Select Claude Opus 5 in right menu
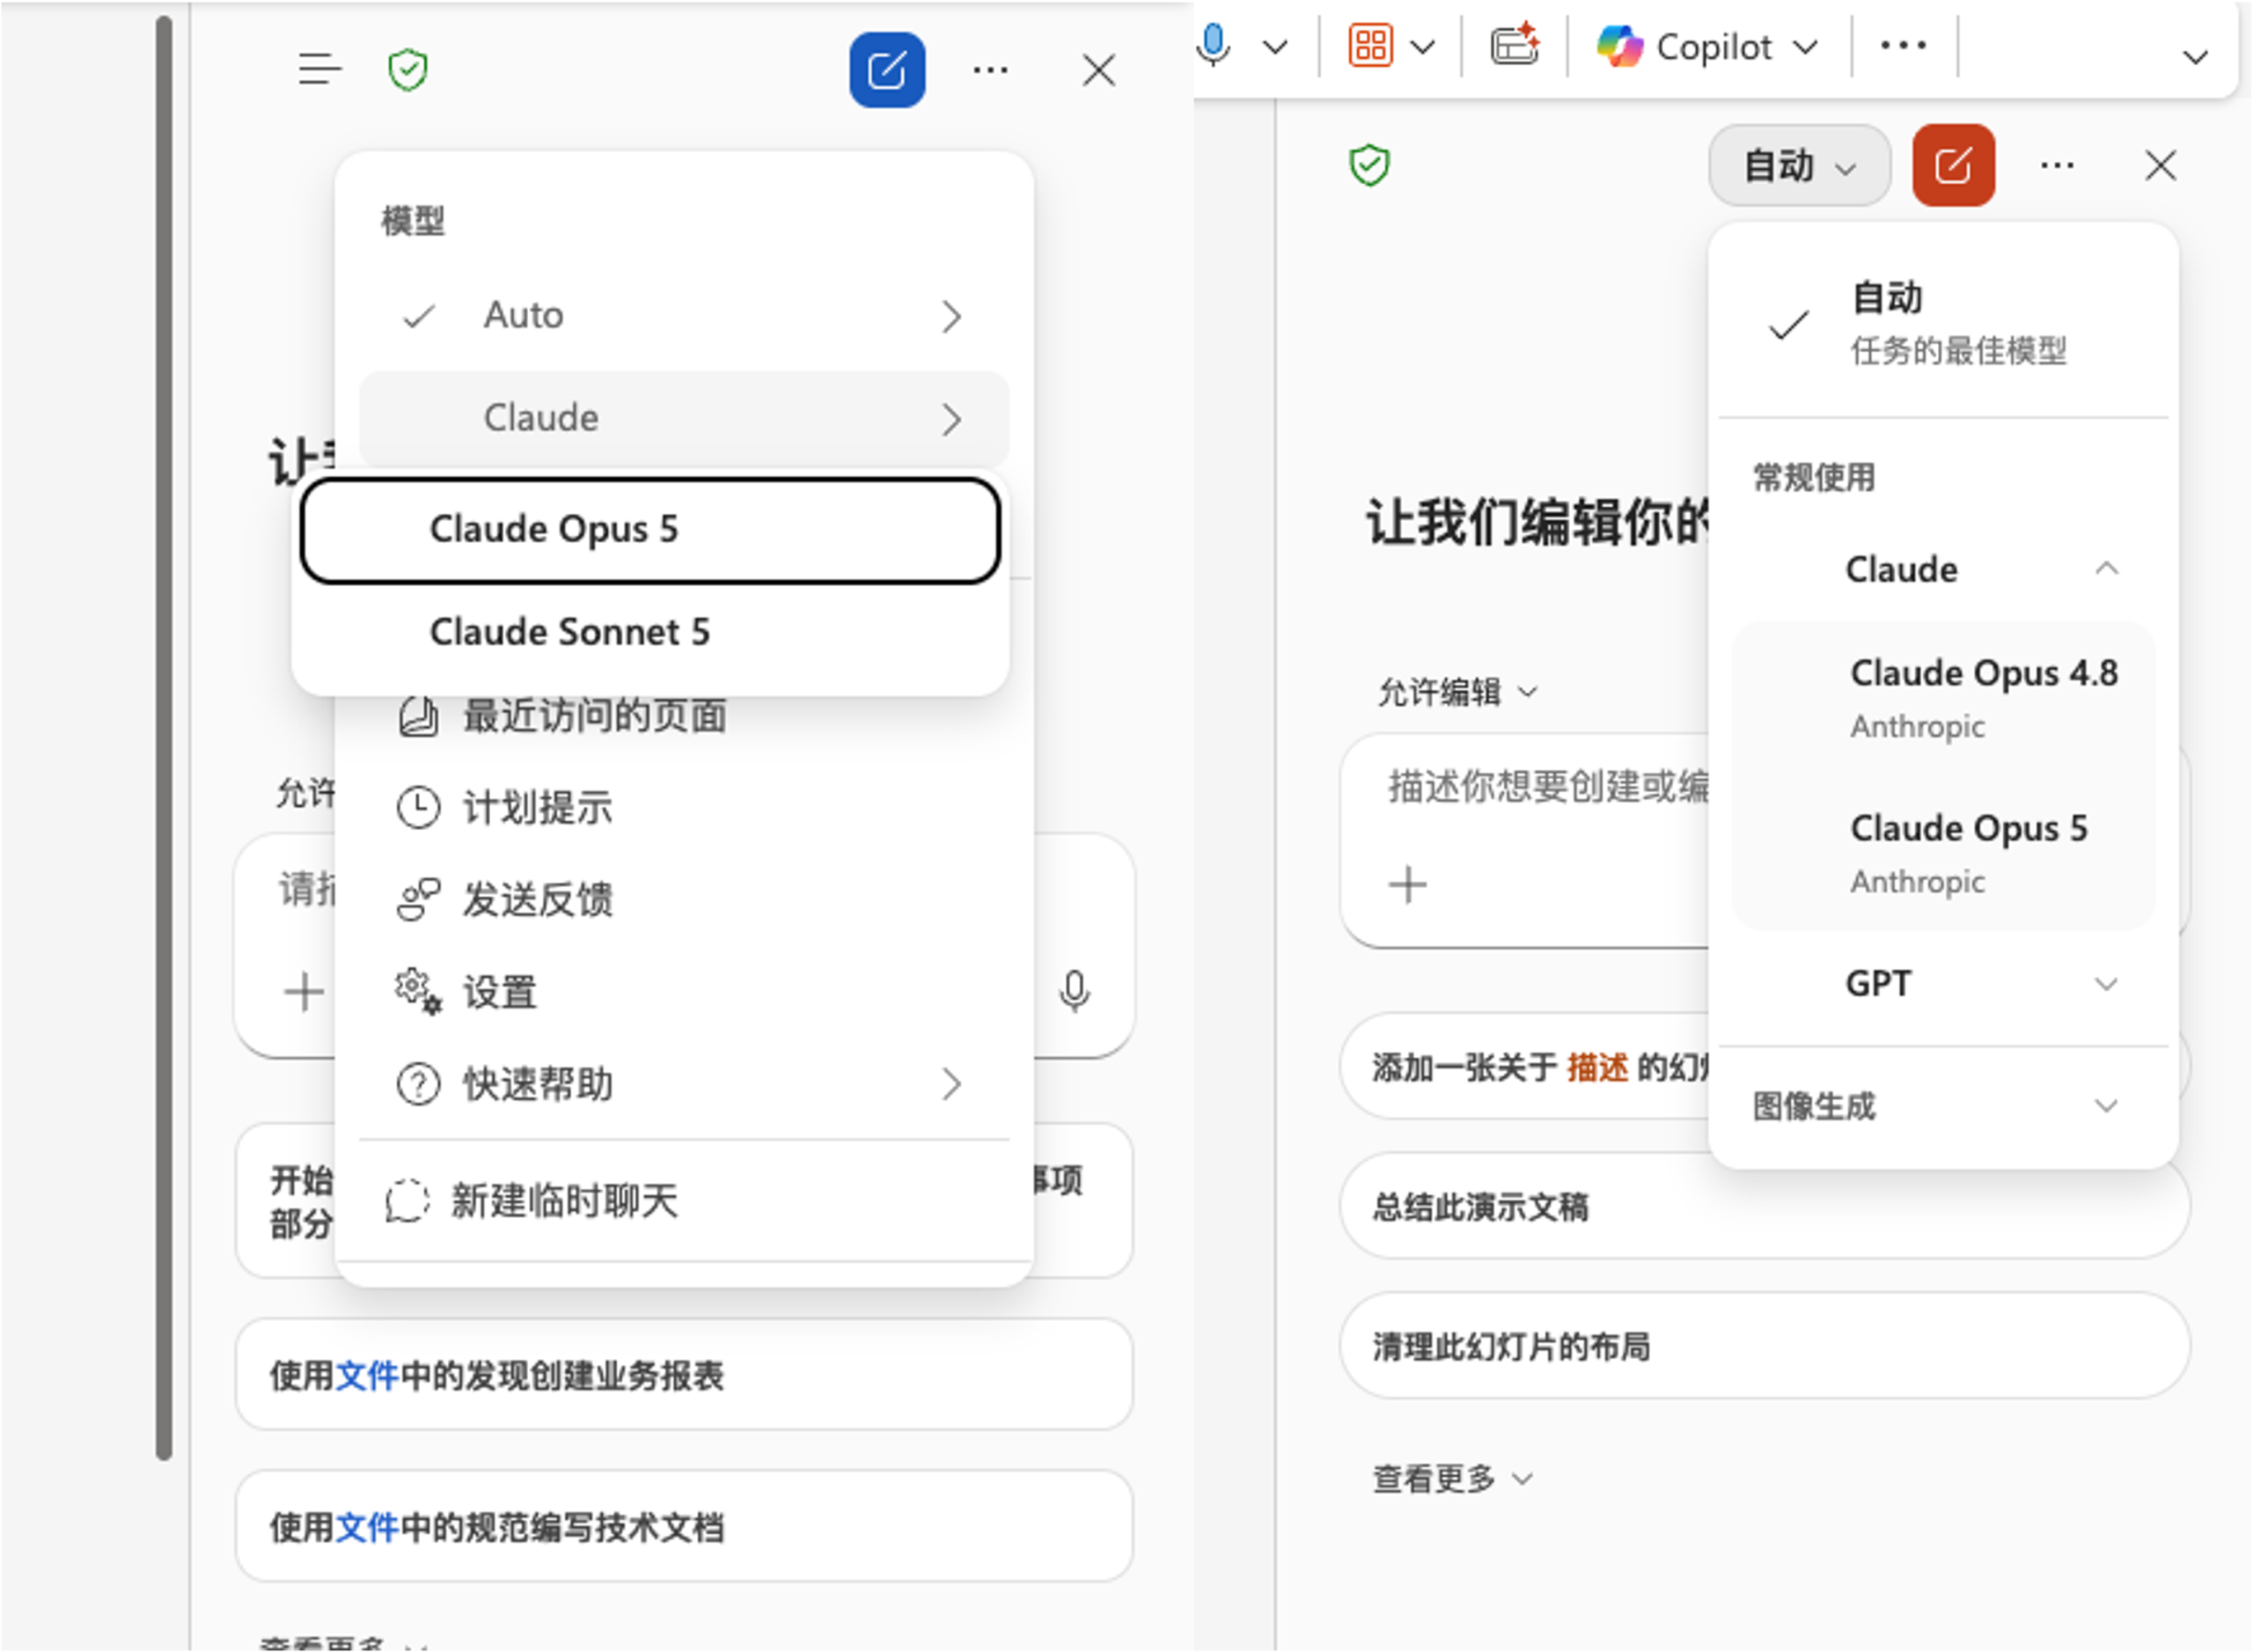The image size is (2253, 1652). 1943,853
